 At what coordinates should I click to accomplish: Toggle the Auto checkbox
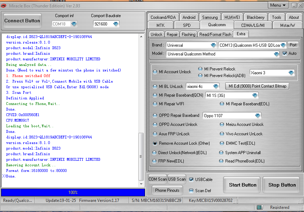(x=284, y=53)
